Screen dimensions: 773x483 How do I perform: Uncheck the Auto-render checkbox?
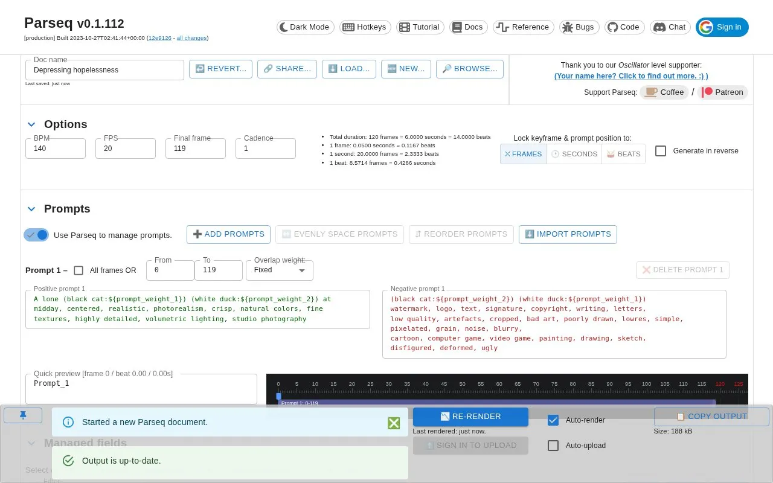[x=553, y=420]
